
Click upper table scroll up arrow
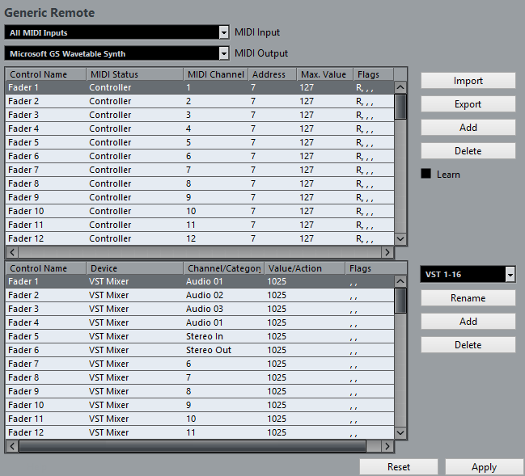click(x=400, y=87)
